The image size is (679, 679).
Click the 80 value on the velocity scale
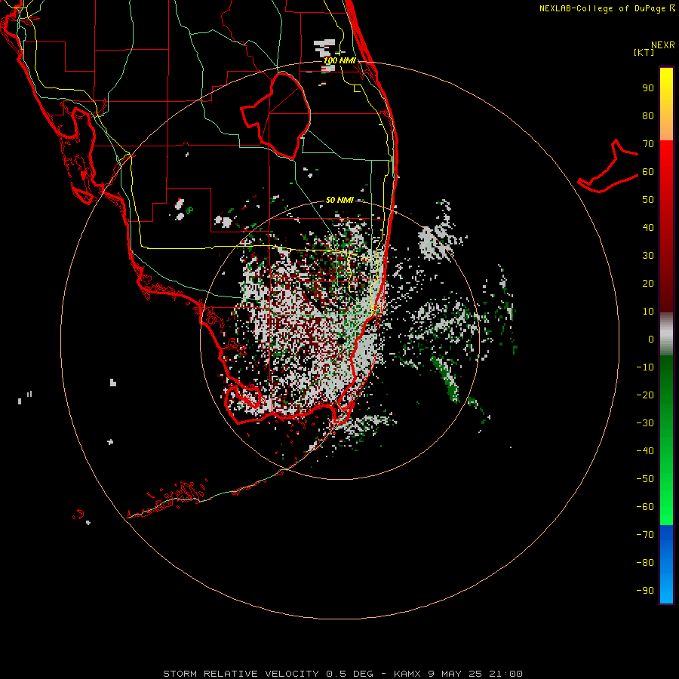coord(648,116)
